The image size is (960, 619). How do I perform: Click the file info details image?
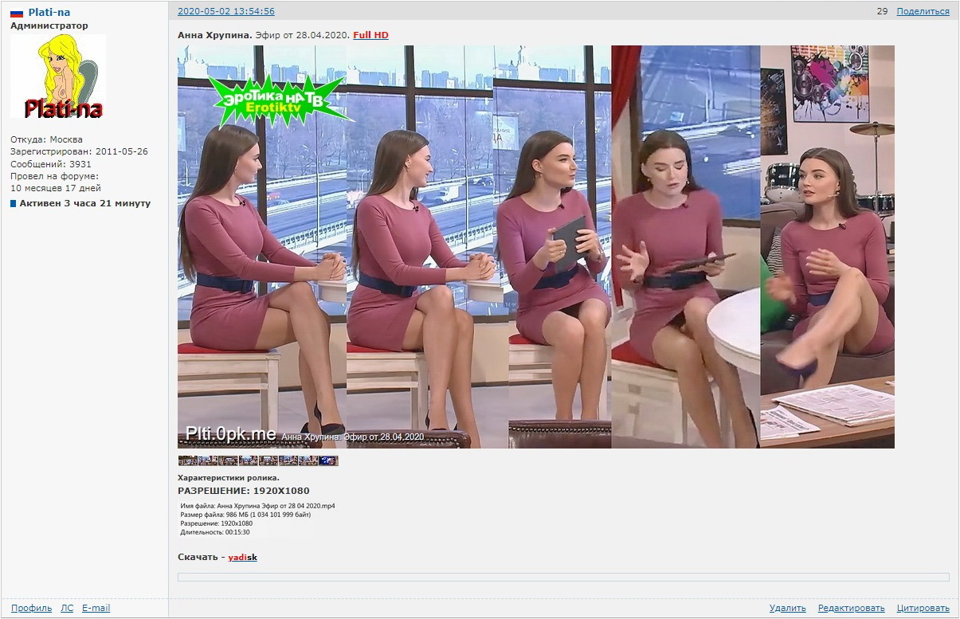[257, 519]
